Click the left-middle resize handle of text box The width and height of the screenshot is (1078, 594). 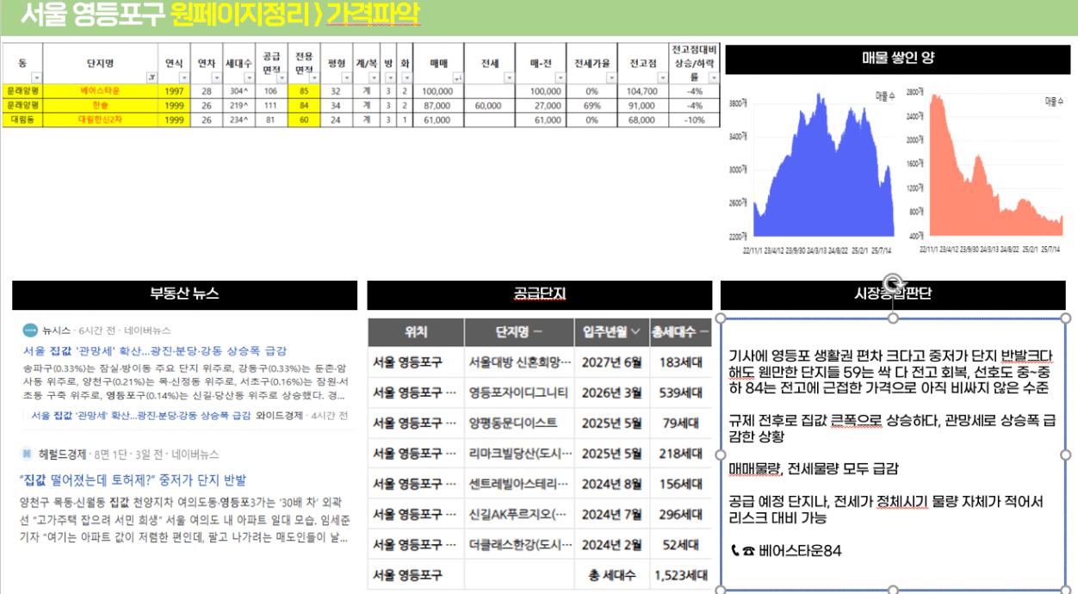[x=721, y=455]
